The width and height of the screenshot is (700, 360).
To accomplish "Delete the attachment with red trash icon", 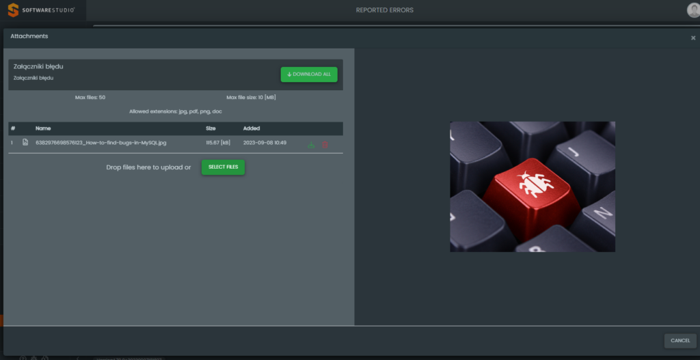I will [325, 144].
